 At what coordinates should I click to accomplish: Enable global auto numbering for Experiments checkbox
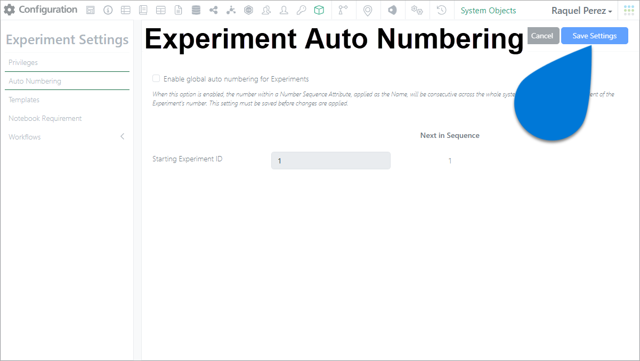pos(156,79)
